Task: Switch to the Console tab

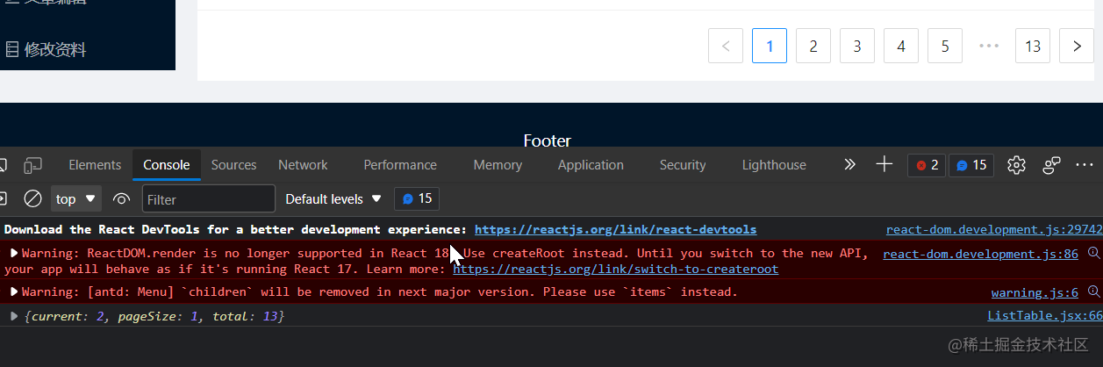Action: click(x=167, y=165)
